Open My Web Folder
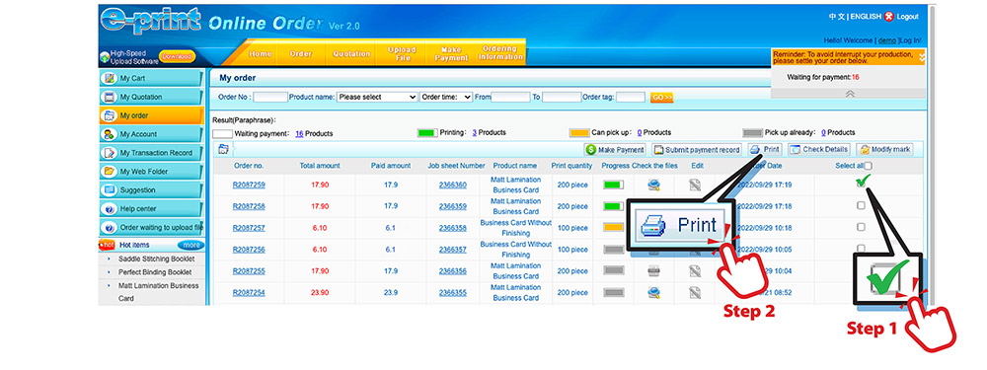987x370 pixels. pyautogui.click(x=151, y=171)
